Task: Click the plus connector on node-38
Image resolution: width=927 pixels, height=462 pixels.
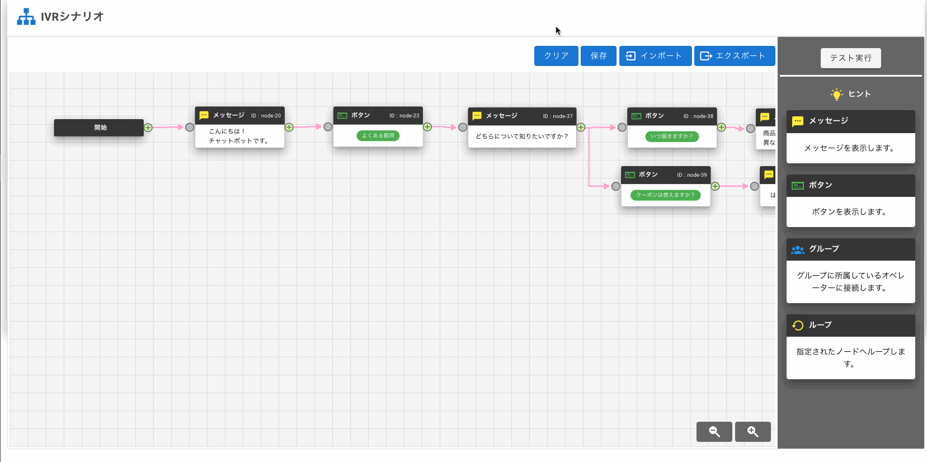Action: click(x=722, y=128)
